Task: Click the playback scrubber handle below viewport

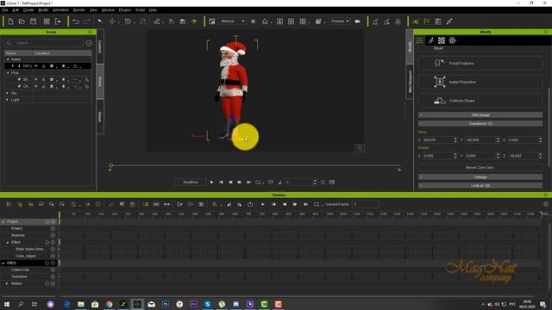Action: coord(111,165)
